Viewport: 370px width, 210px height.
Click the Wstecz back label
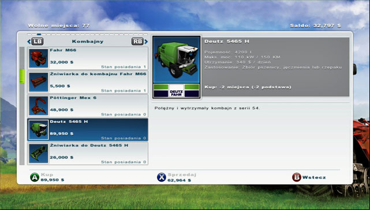tap(314, 178)
